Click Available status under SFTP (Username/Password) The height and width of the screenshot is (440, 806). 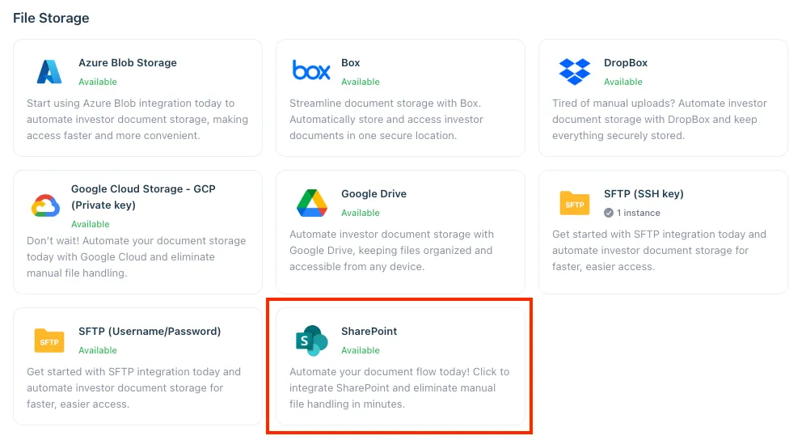(98, 350)
